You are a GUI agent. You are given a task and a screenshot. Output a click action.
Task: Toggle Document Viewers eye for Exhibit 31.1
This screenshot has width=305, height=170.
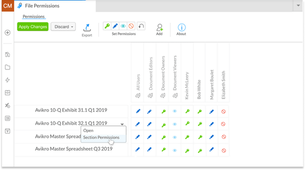(x=175, y=111)
